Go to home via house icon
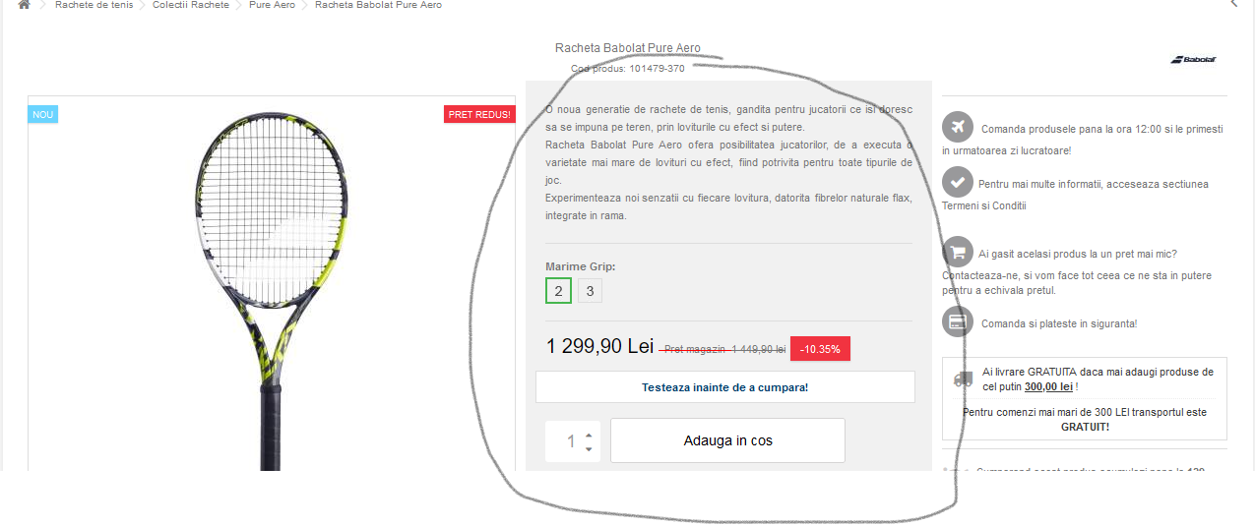The width and height of the screenshot is (1255, 525). (x=24, y=5)
